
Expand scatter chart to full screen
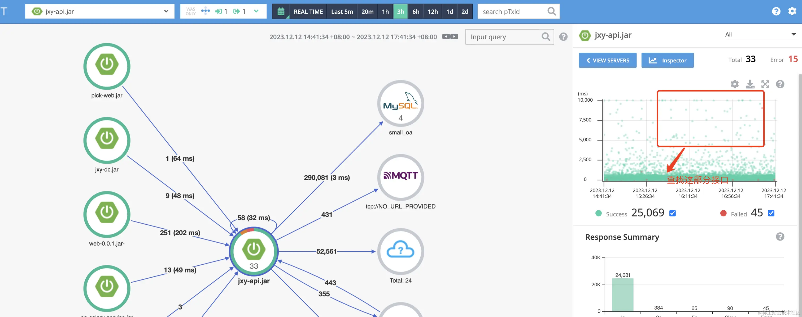(x=765, y=84)
